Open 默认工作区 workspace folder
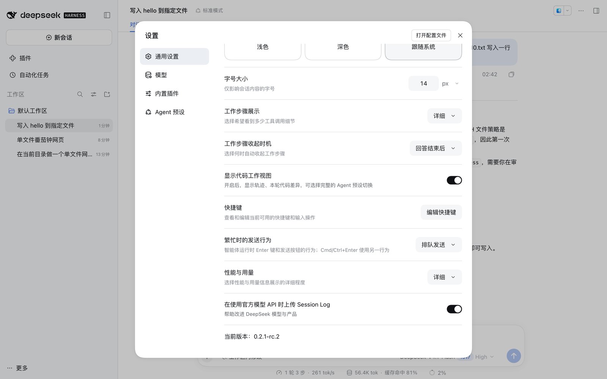The width and height of the screenshot is (607, 379). [x=59, y=111]
